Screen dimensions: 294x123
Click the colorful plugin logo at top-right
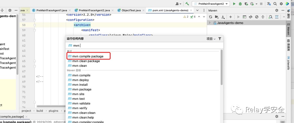pos(287,4)
